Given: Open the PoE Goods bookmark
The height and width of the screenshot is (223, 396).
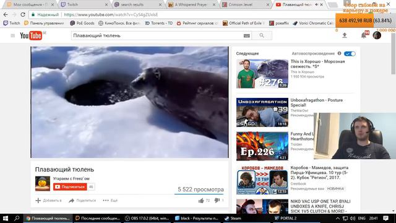Looking at the screenshot, I should click(x=82, y=24).
